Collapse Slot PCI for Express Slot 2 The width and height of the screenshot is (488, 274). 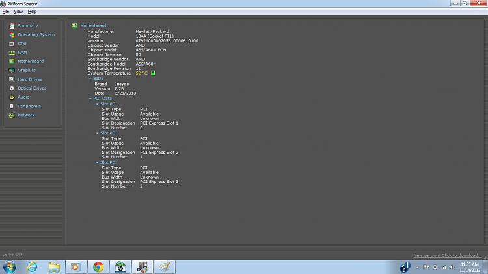click(x=97, y=133)
